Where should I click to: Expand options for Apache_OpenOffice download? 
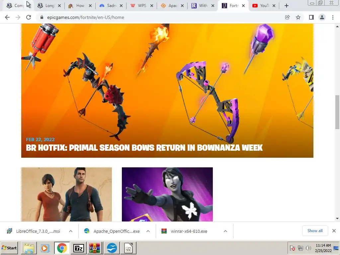[x=148, y=231]
